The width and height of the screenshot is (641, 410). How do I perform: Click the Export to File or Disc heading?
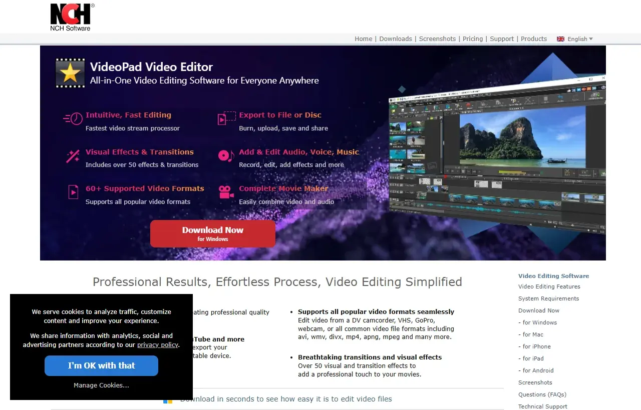pyautogui.click(x=280, y=115)
